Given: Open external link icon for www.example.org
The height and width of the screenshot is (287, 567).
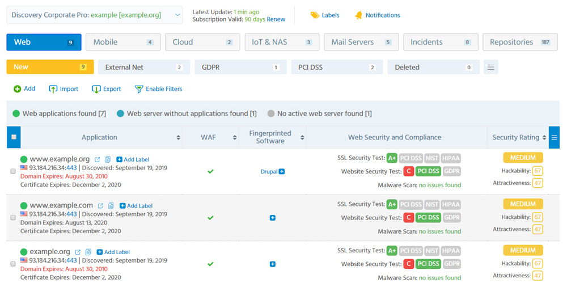Looking at the screenshot, I should click(98, 159).
